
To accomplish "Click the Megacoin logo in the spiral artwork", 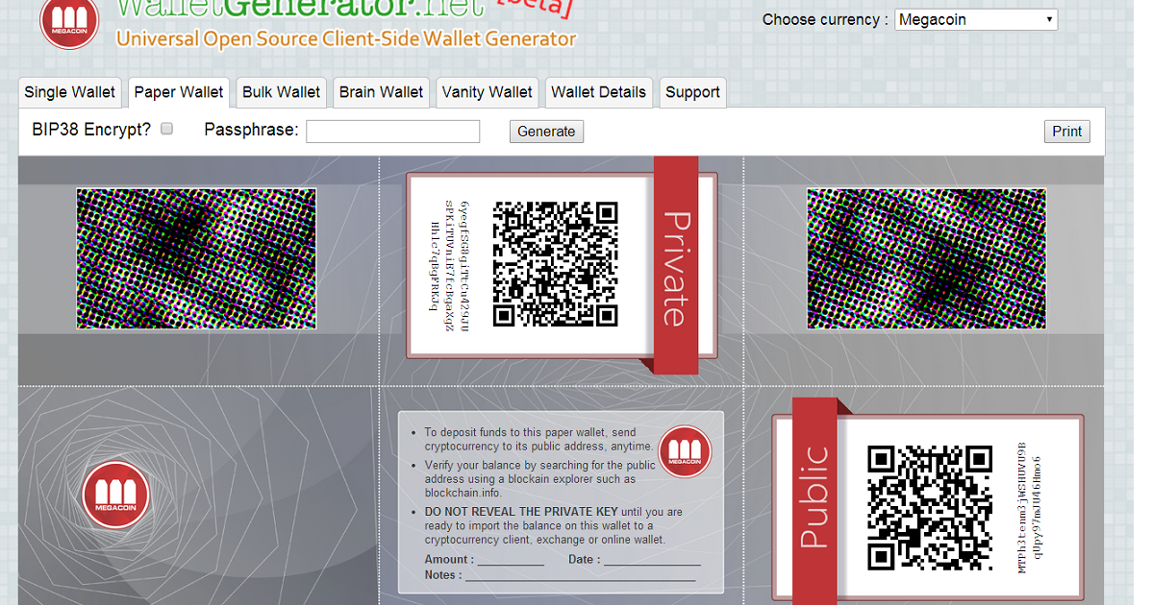I will click(115, 495).
